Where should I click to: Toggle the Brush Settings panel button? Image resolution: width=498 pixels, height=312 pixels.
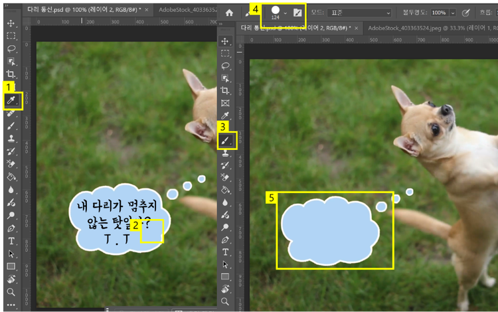tap(297, 13)
